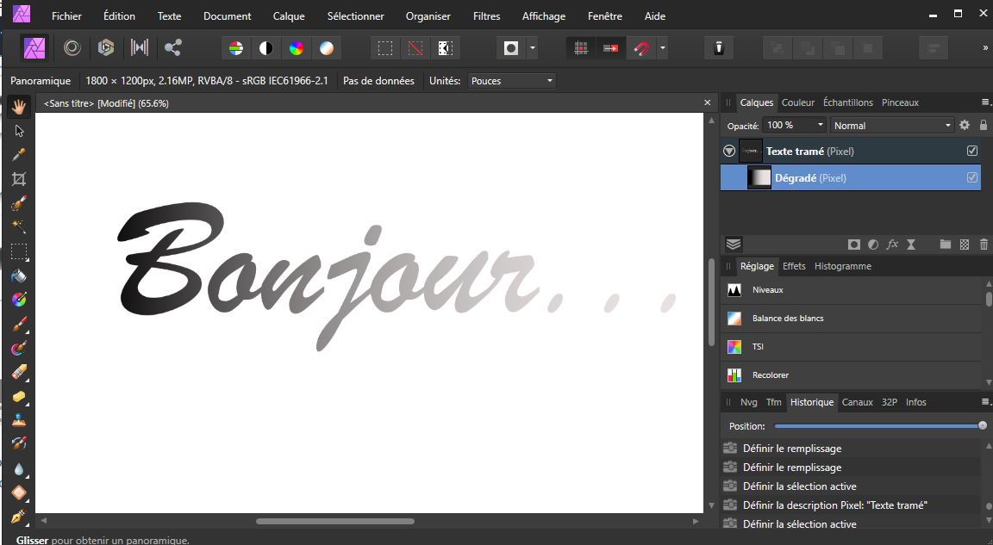Uncheck visibility of Dégradé layer
The image size is (993, 545).
pos(972,178)
